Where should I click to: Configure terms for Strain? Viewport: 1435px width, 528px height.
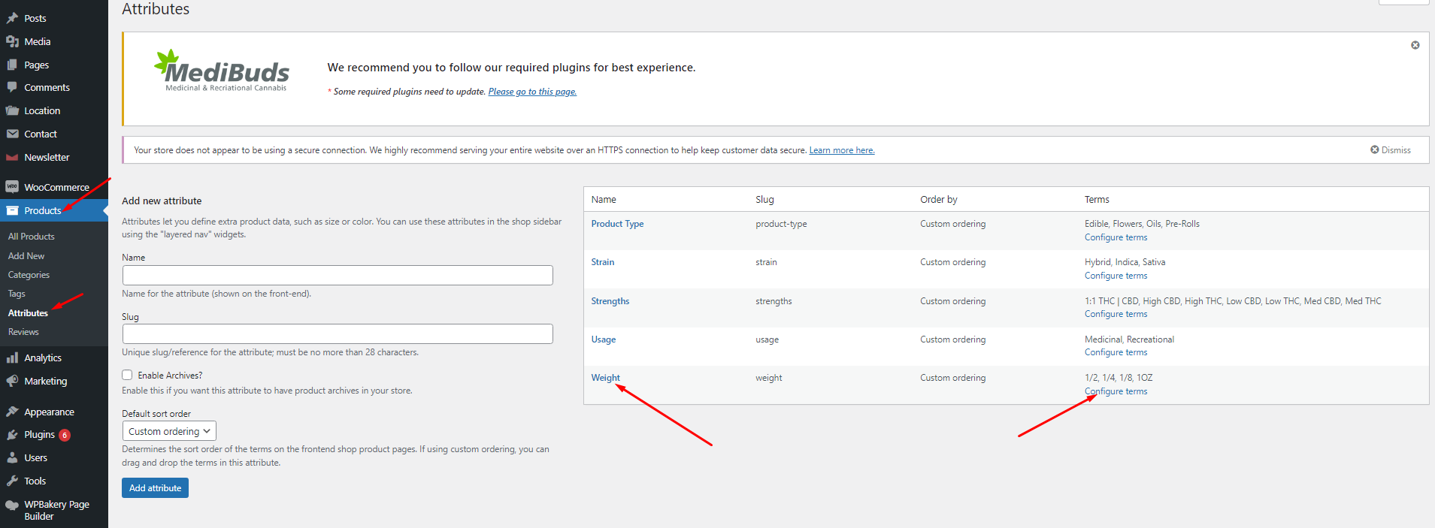coord(1116,276)
